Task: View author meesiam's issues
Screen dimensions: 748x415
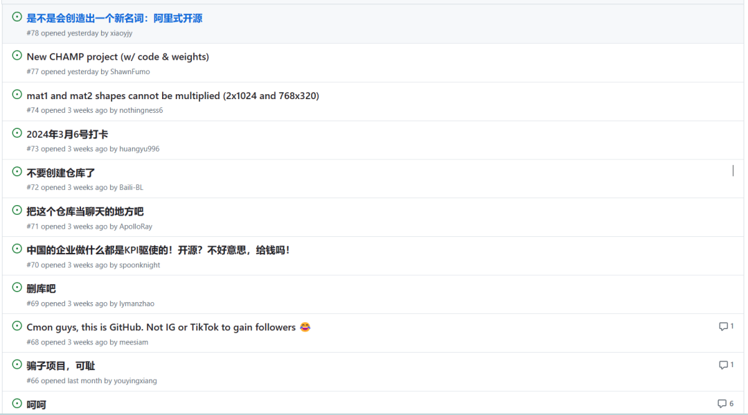Action: point(134,342)
